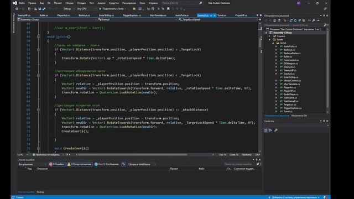Open the Git menu

49,3
